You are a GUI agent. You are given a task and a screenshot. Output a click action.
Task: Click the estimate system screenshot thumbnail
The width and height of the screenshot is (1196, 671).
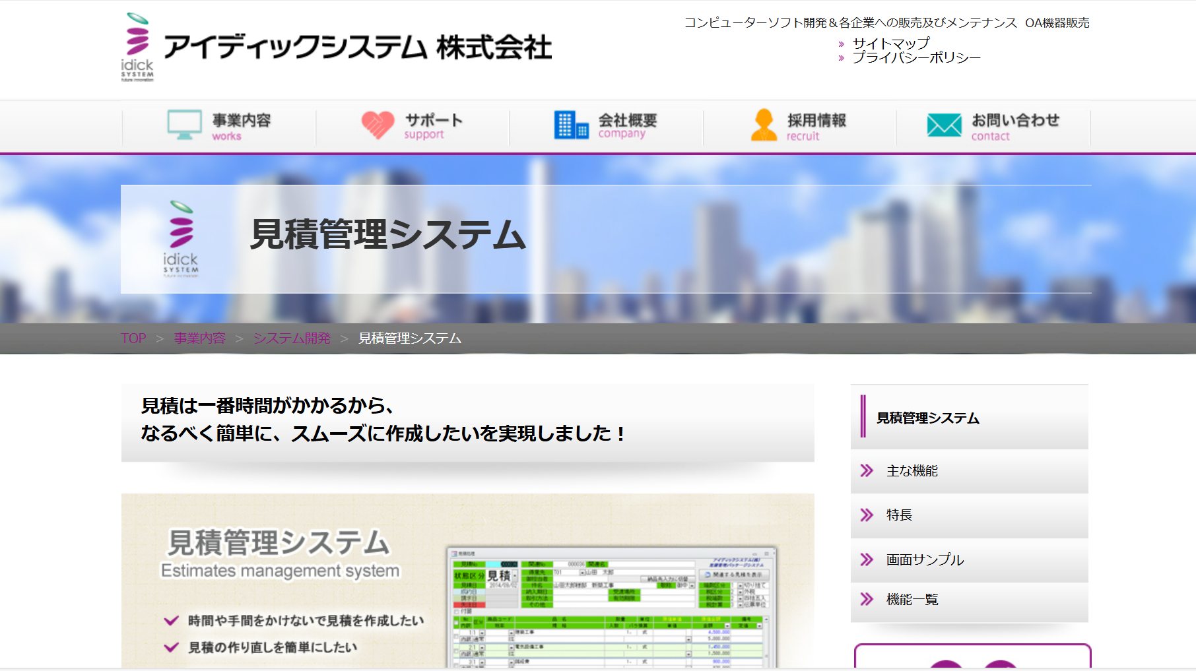point(611,607)
